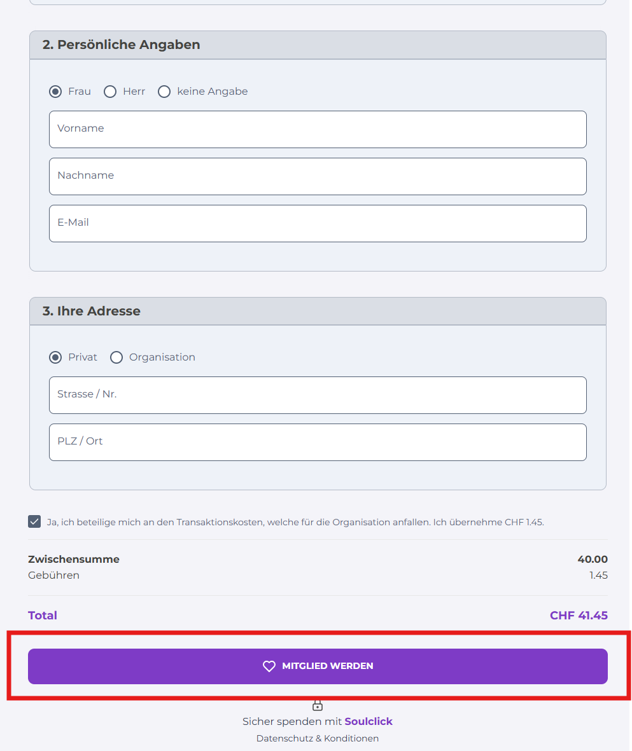The image size is (632, 751).
Task: Click the Strasse / Nr. input
Action: [318, 395]
